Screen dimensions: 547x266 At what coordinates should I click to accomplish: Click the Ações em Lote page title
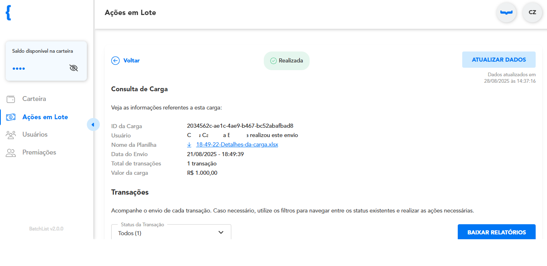click(x=130, y=13)
